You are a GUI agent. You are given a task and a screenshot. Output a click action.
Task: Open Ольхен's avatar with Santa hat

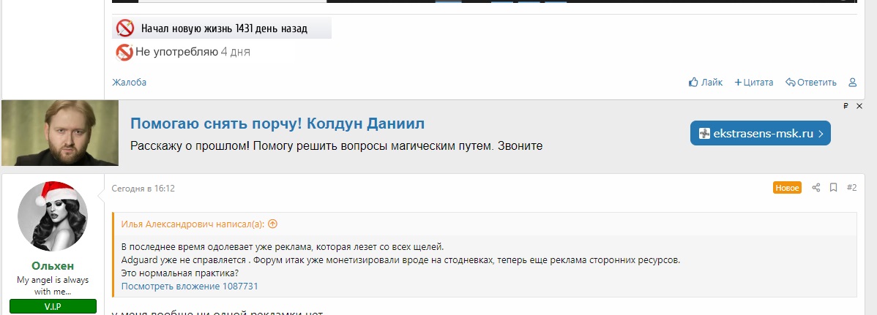(x=53, y=215)
